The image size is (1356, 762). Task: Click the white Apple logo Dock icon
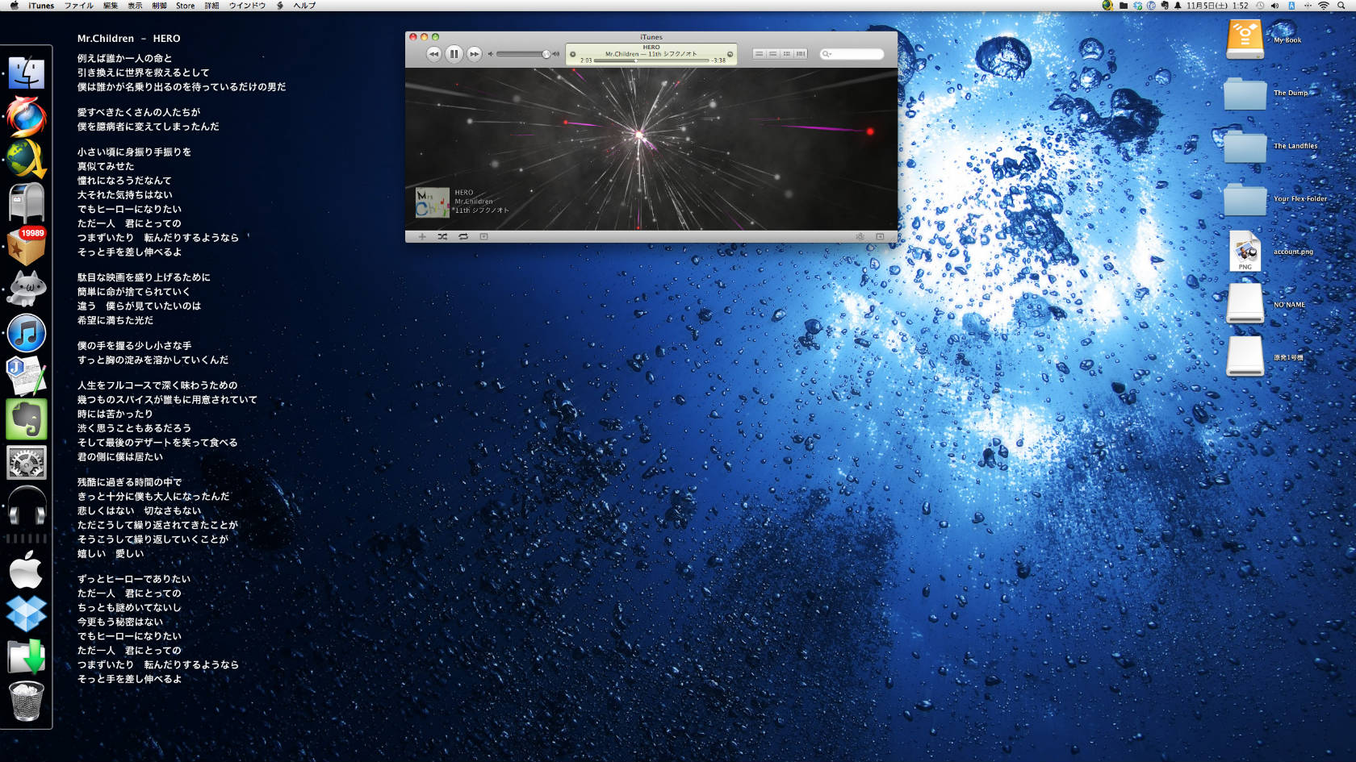coord(26,572)
